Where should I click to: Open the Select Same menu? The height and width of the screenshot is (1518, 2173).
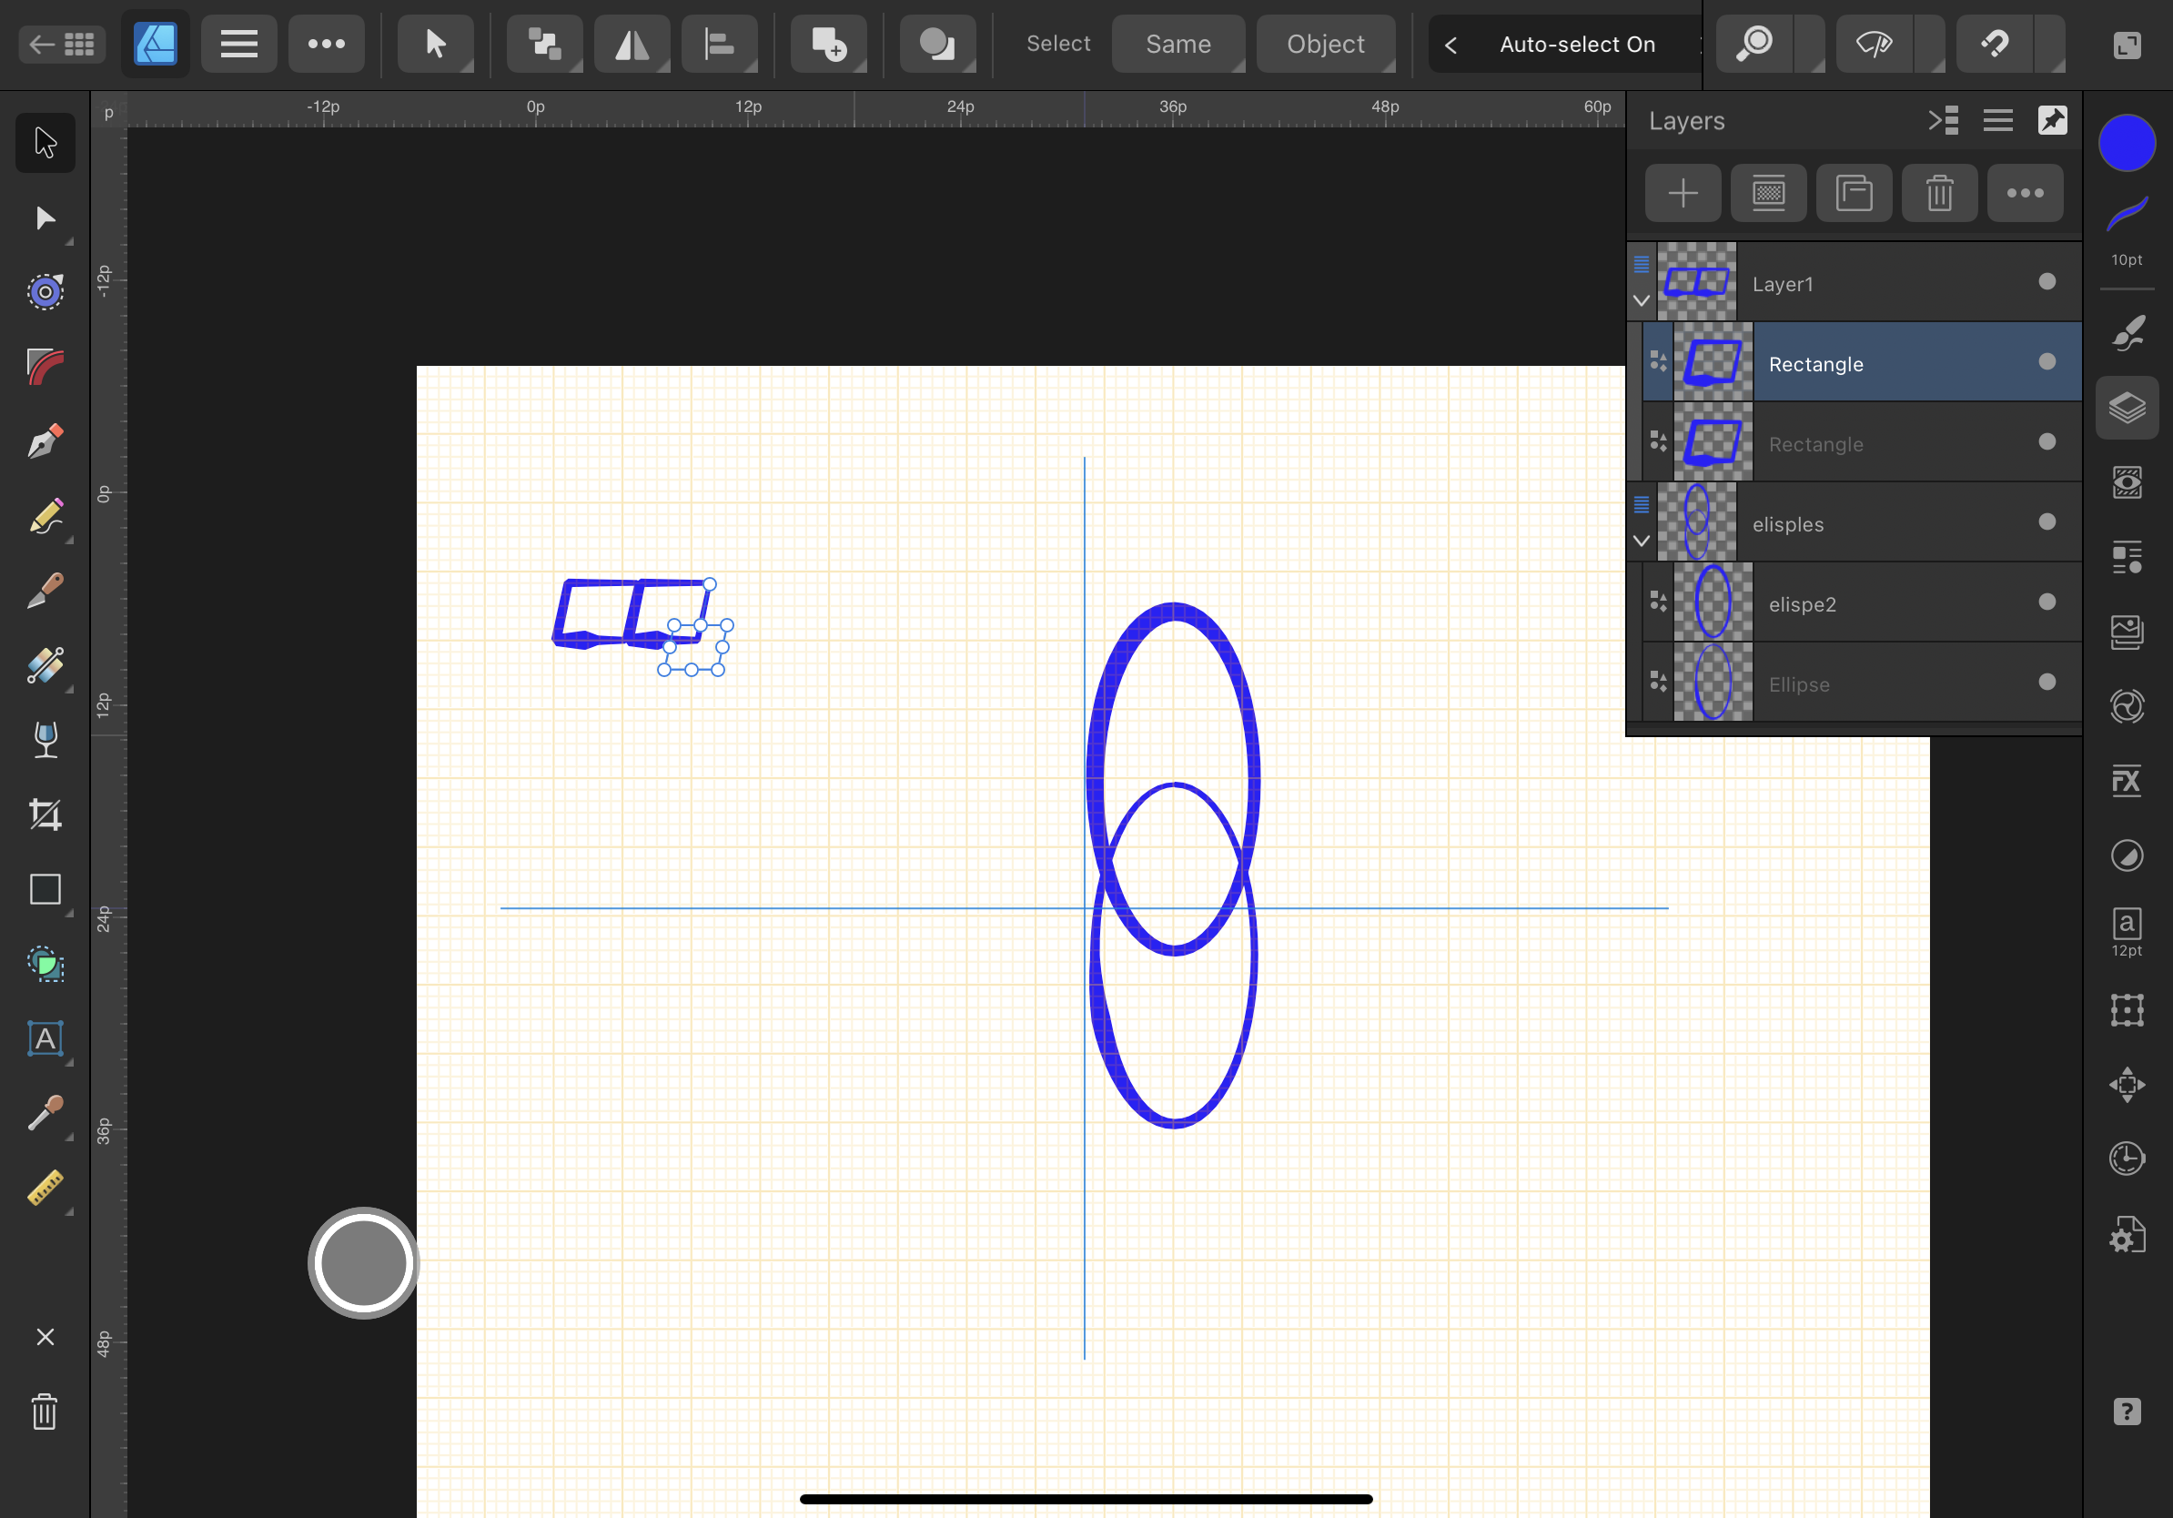click(1178, 44)
